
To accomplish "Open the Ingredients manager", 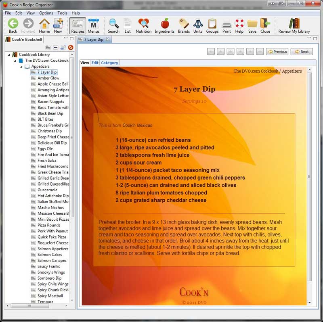I will pyautogui.click(x=165, y=26).
